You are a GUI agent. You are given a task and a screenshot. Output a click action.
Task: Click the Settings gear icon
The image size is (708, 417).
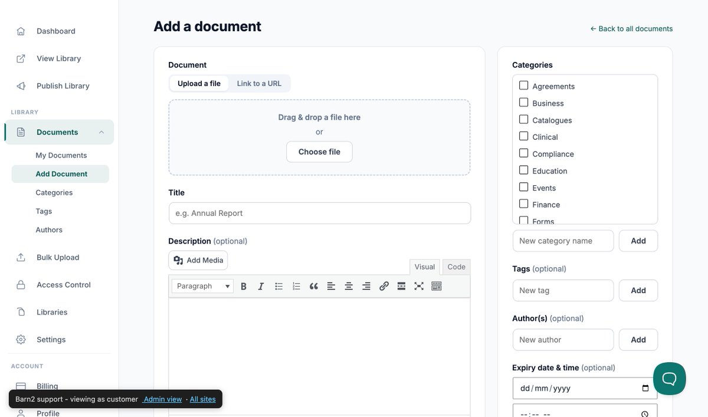click(21, 340)
